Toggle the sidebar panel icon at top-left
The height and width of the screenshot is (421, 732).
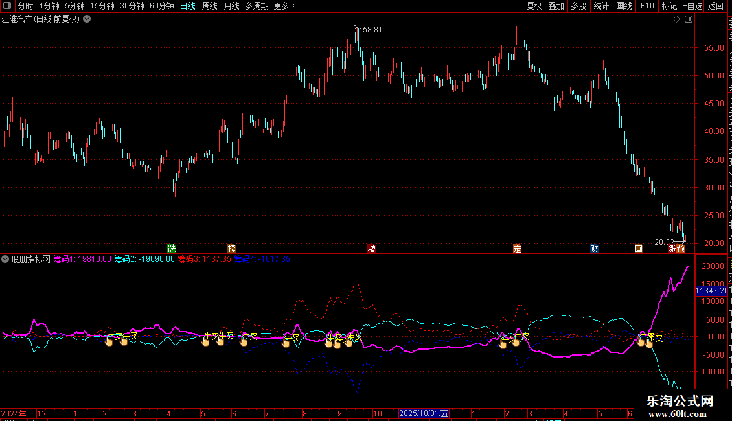pos(7,6)
